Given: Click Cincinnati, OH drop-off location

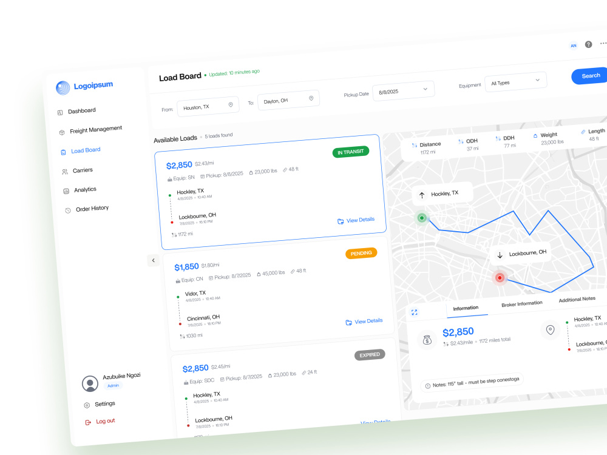Looking at the screenshot, I should pos(203,317).
